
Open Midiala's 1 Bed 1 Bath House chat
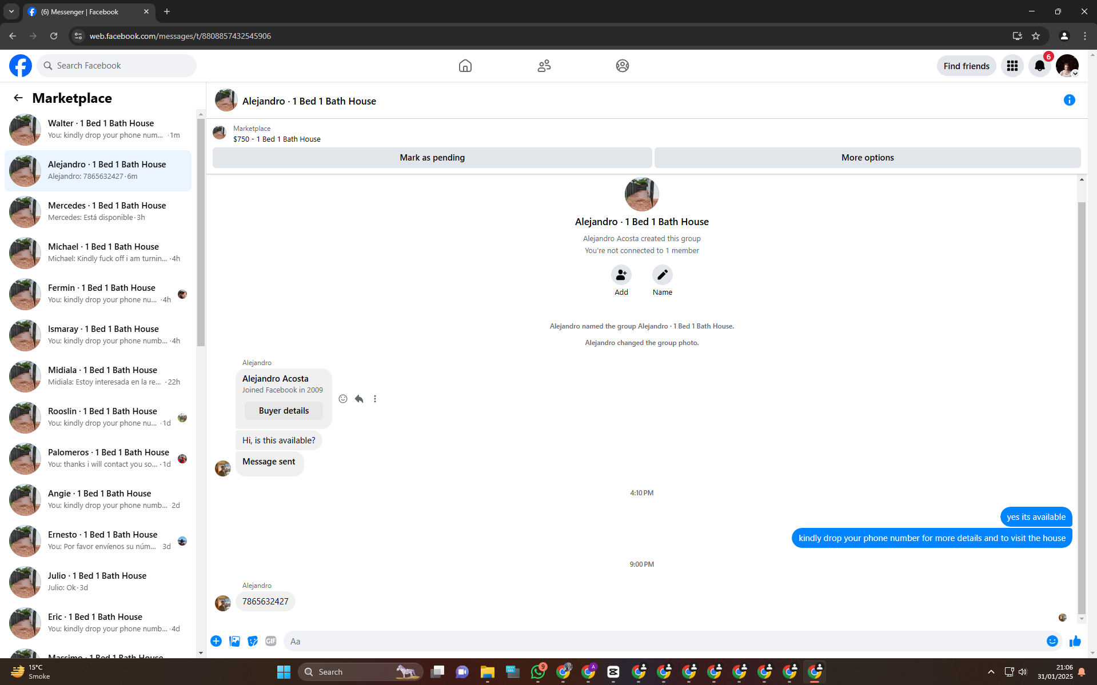coord(98,376)
